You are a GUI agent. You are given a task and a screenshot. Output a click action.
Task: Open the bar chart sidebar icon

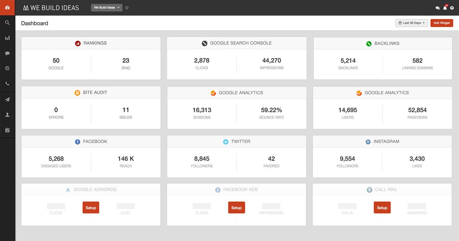click(x=7, y=38)
